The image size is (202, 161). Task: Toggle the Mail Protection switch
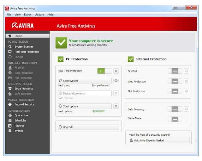pos(175,91)
